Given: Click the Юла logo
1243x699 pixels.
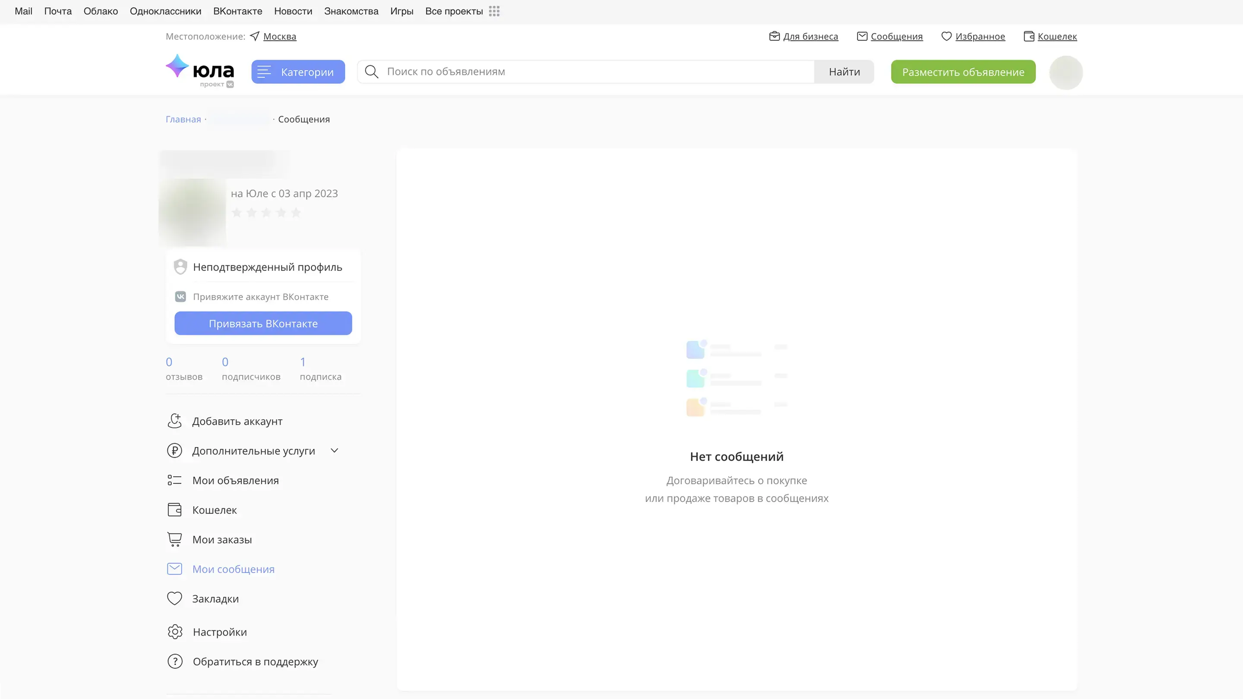Looking at the screenshot, I should (x=200, y=70).
